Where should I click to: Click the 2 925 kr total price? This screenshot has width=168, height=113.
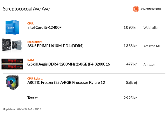point(130,98)
